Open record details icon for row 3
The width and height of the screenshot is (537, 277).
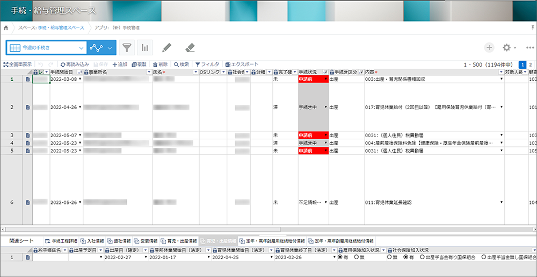coord(28,135)
